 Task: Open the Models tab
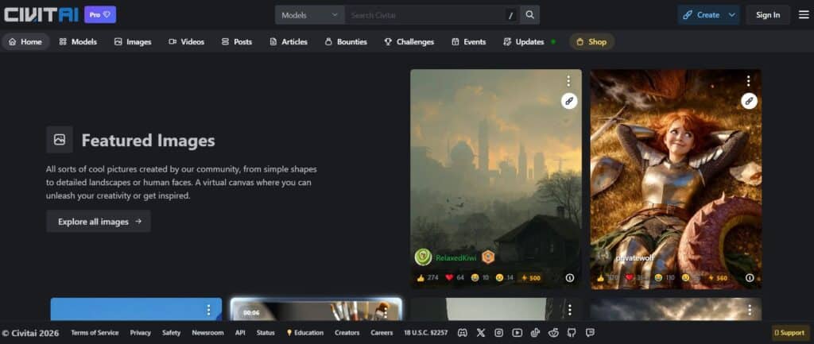pyautogui.click(x=79, y=41)
